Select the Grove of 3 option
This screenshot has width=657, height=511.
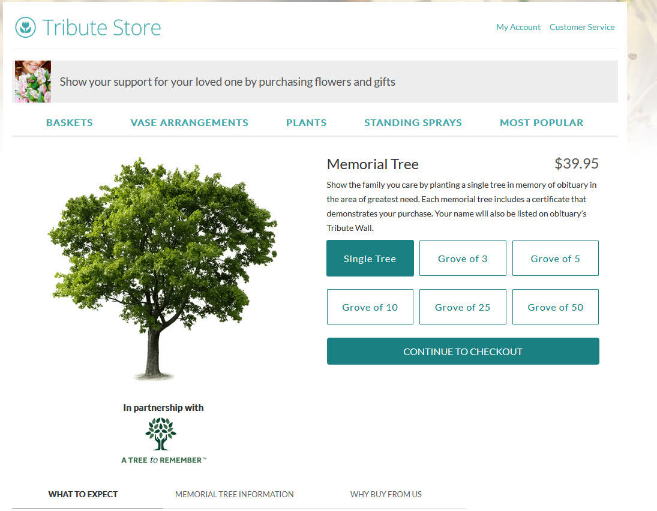[463, 258]
